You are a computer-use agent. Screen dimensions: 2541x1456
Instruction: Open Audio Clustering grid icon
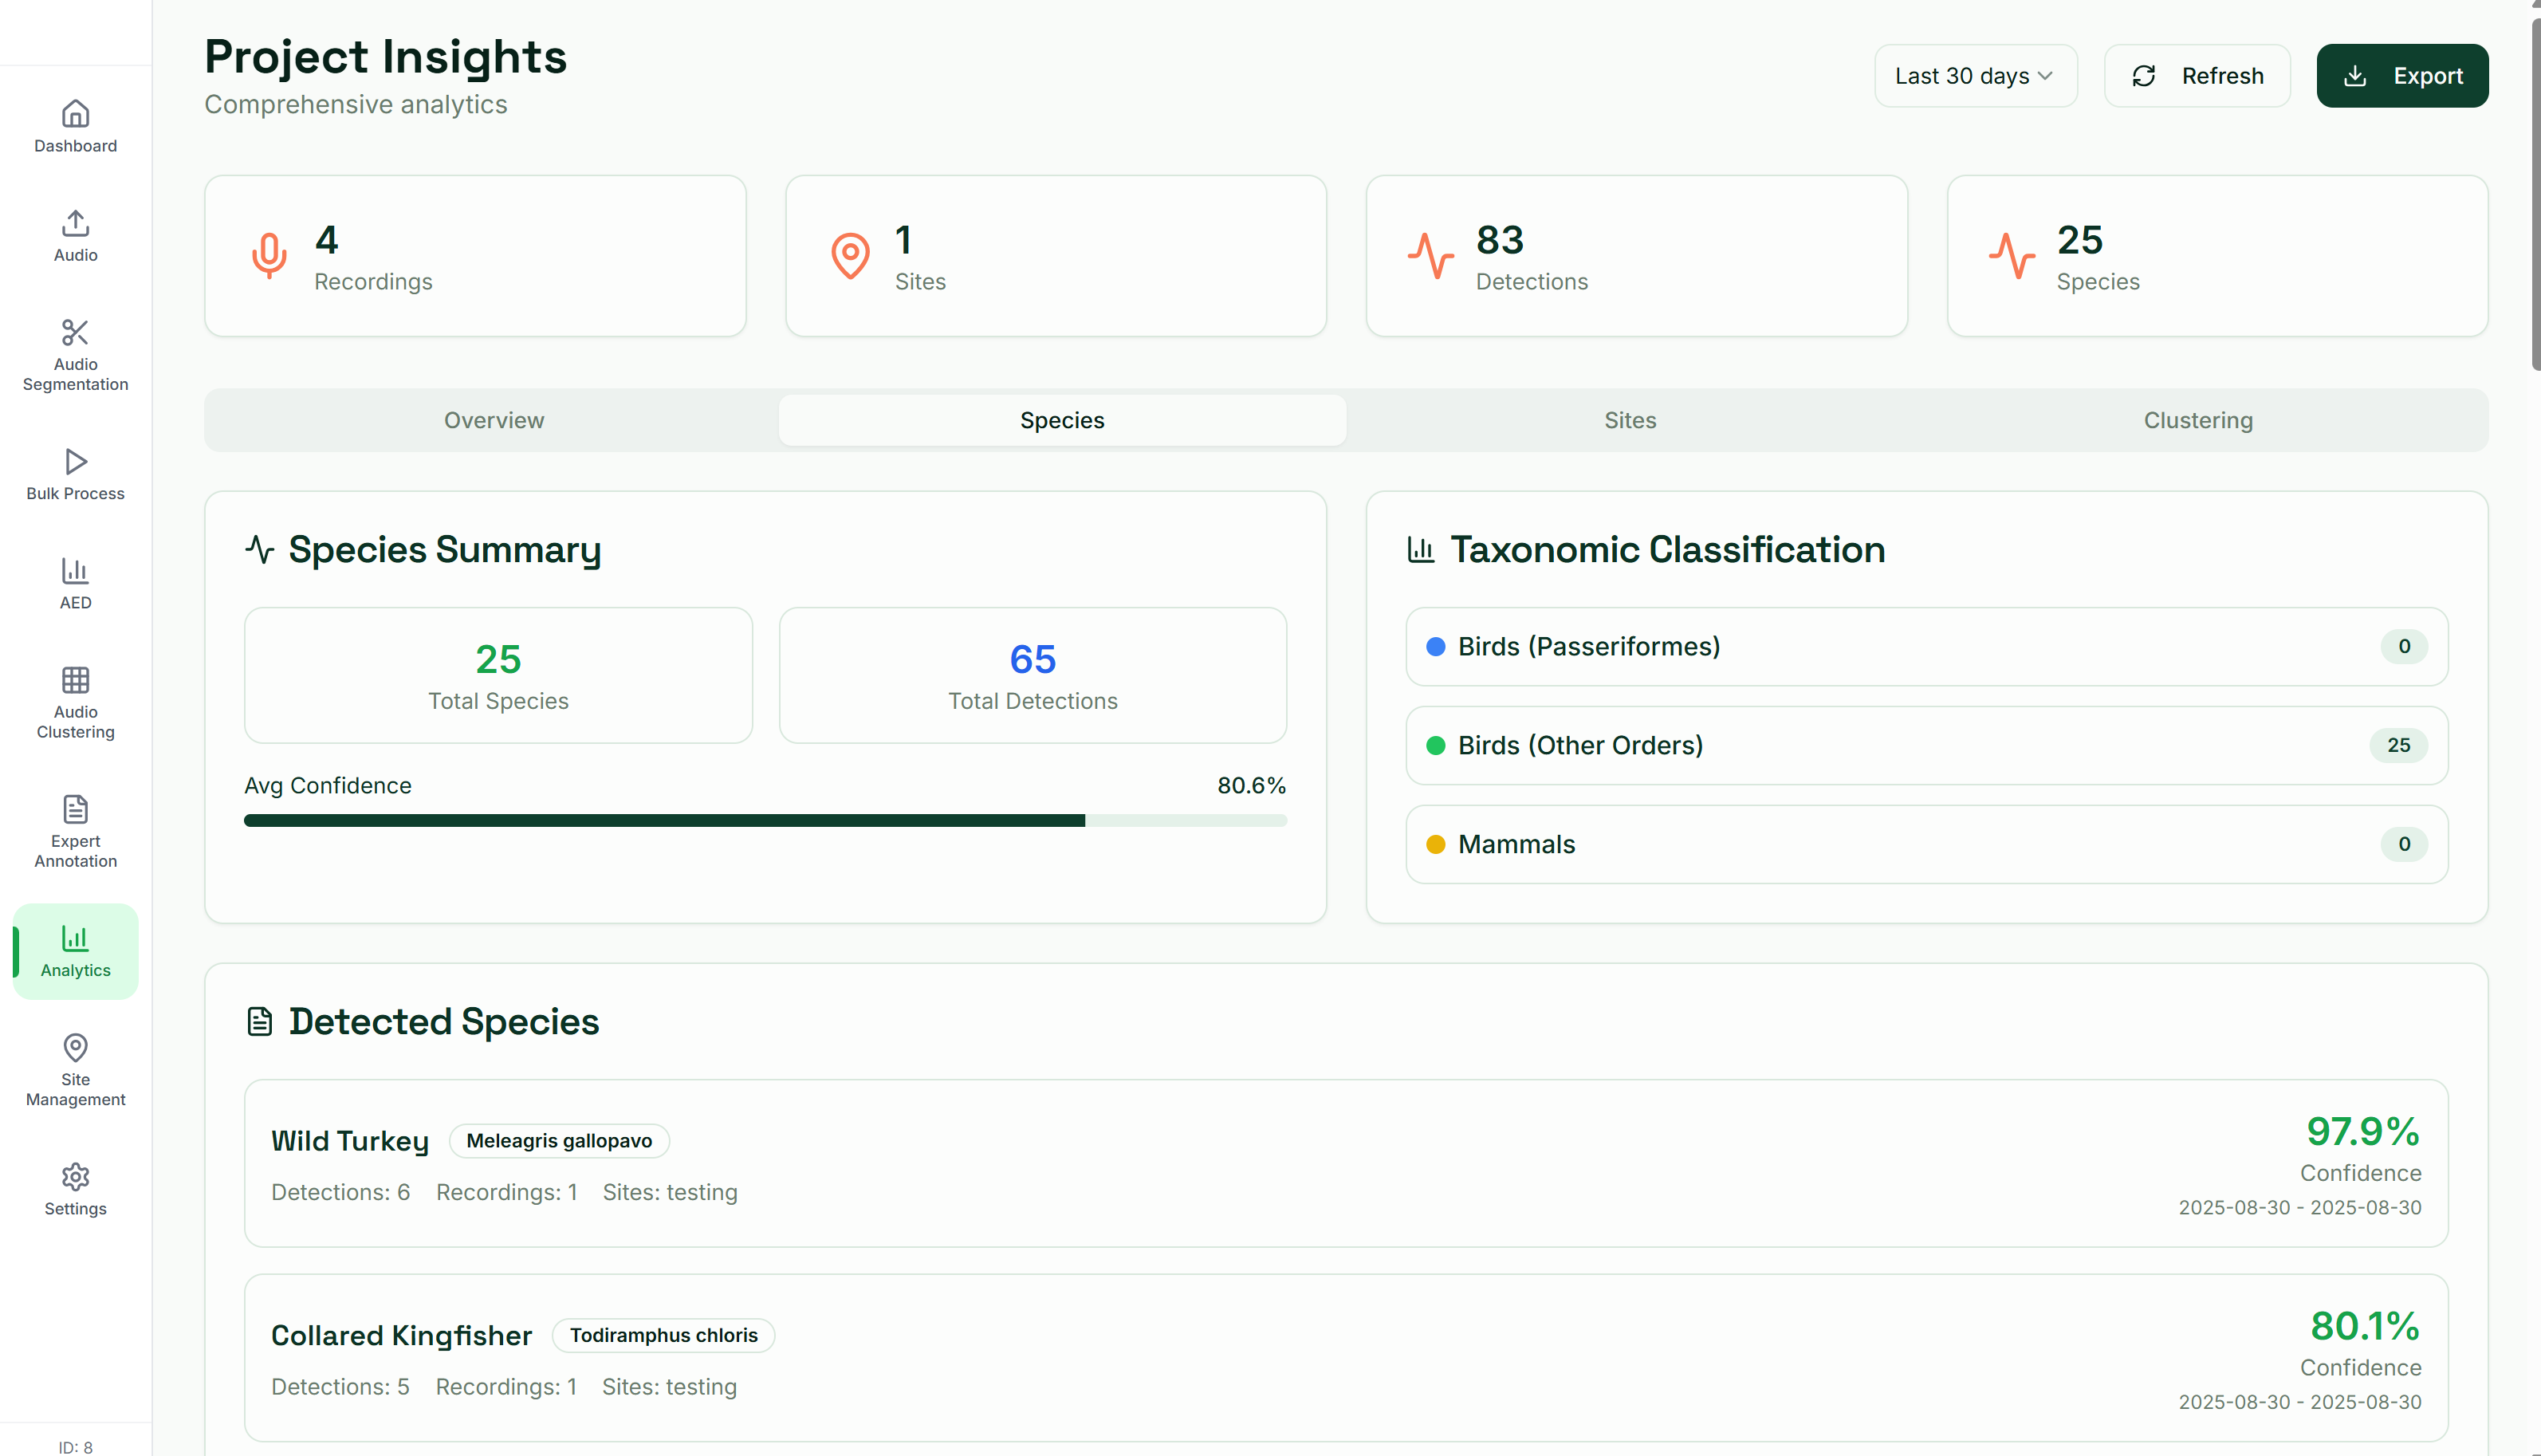click(75, 681)
